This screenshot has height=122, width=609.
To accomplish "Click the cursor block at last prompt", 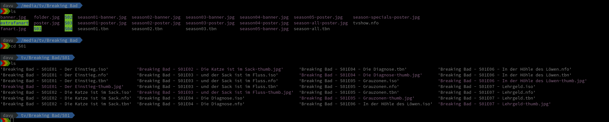I will click(12, 120).
